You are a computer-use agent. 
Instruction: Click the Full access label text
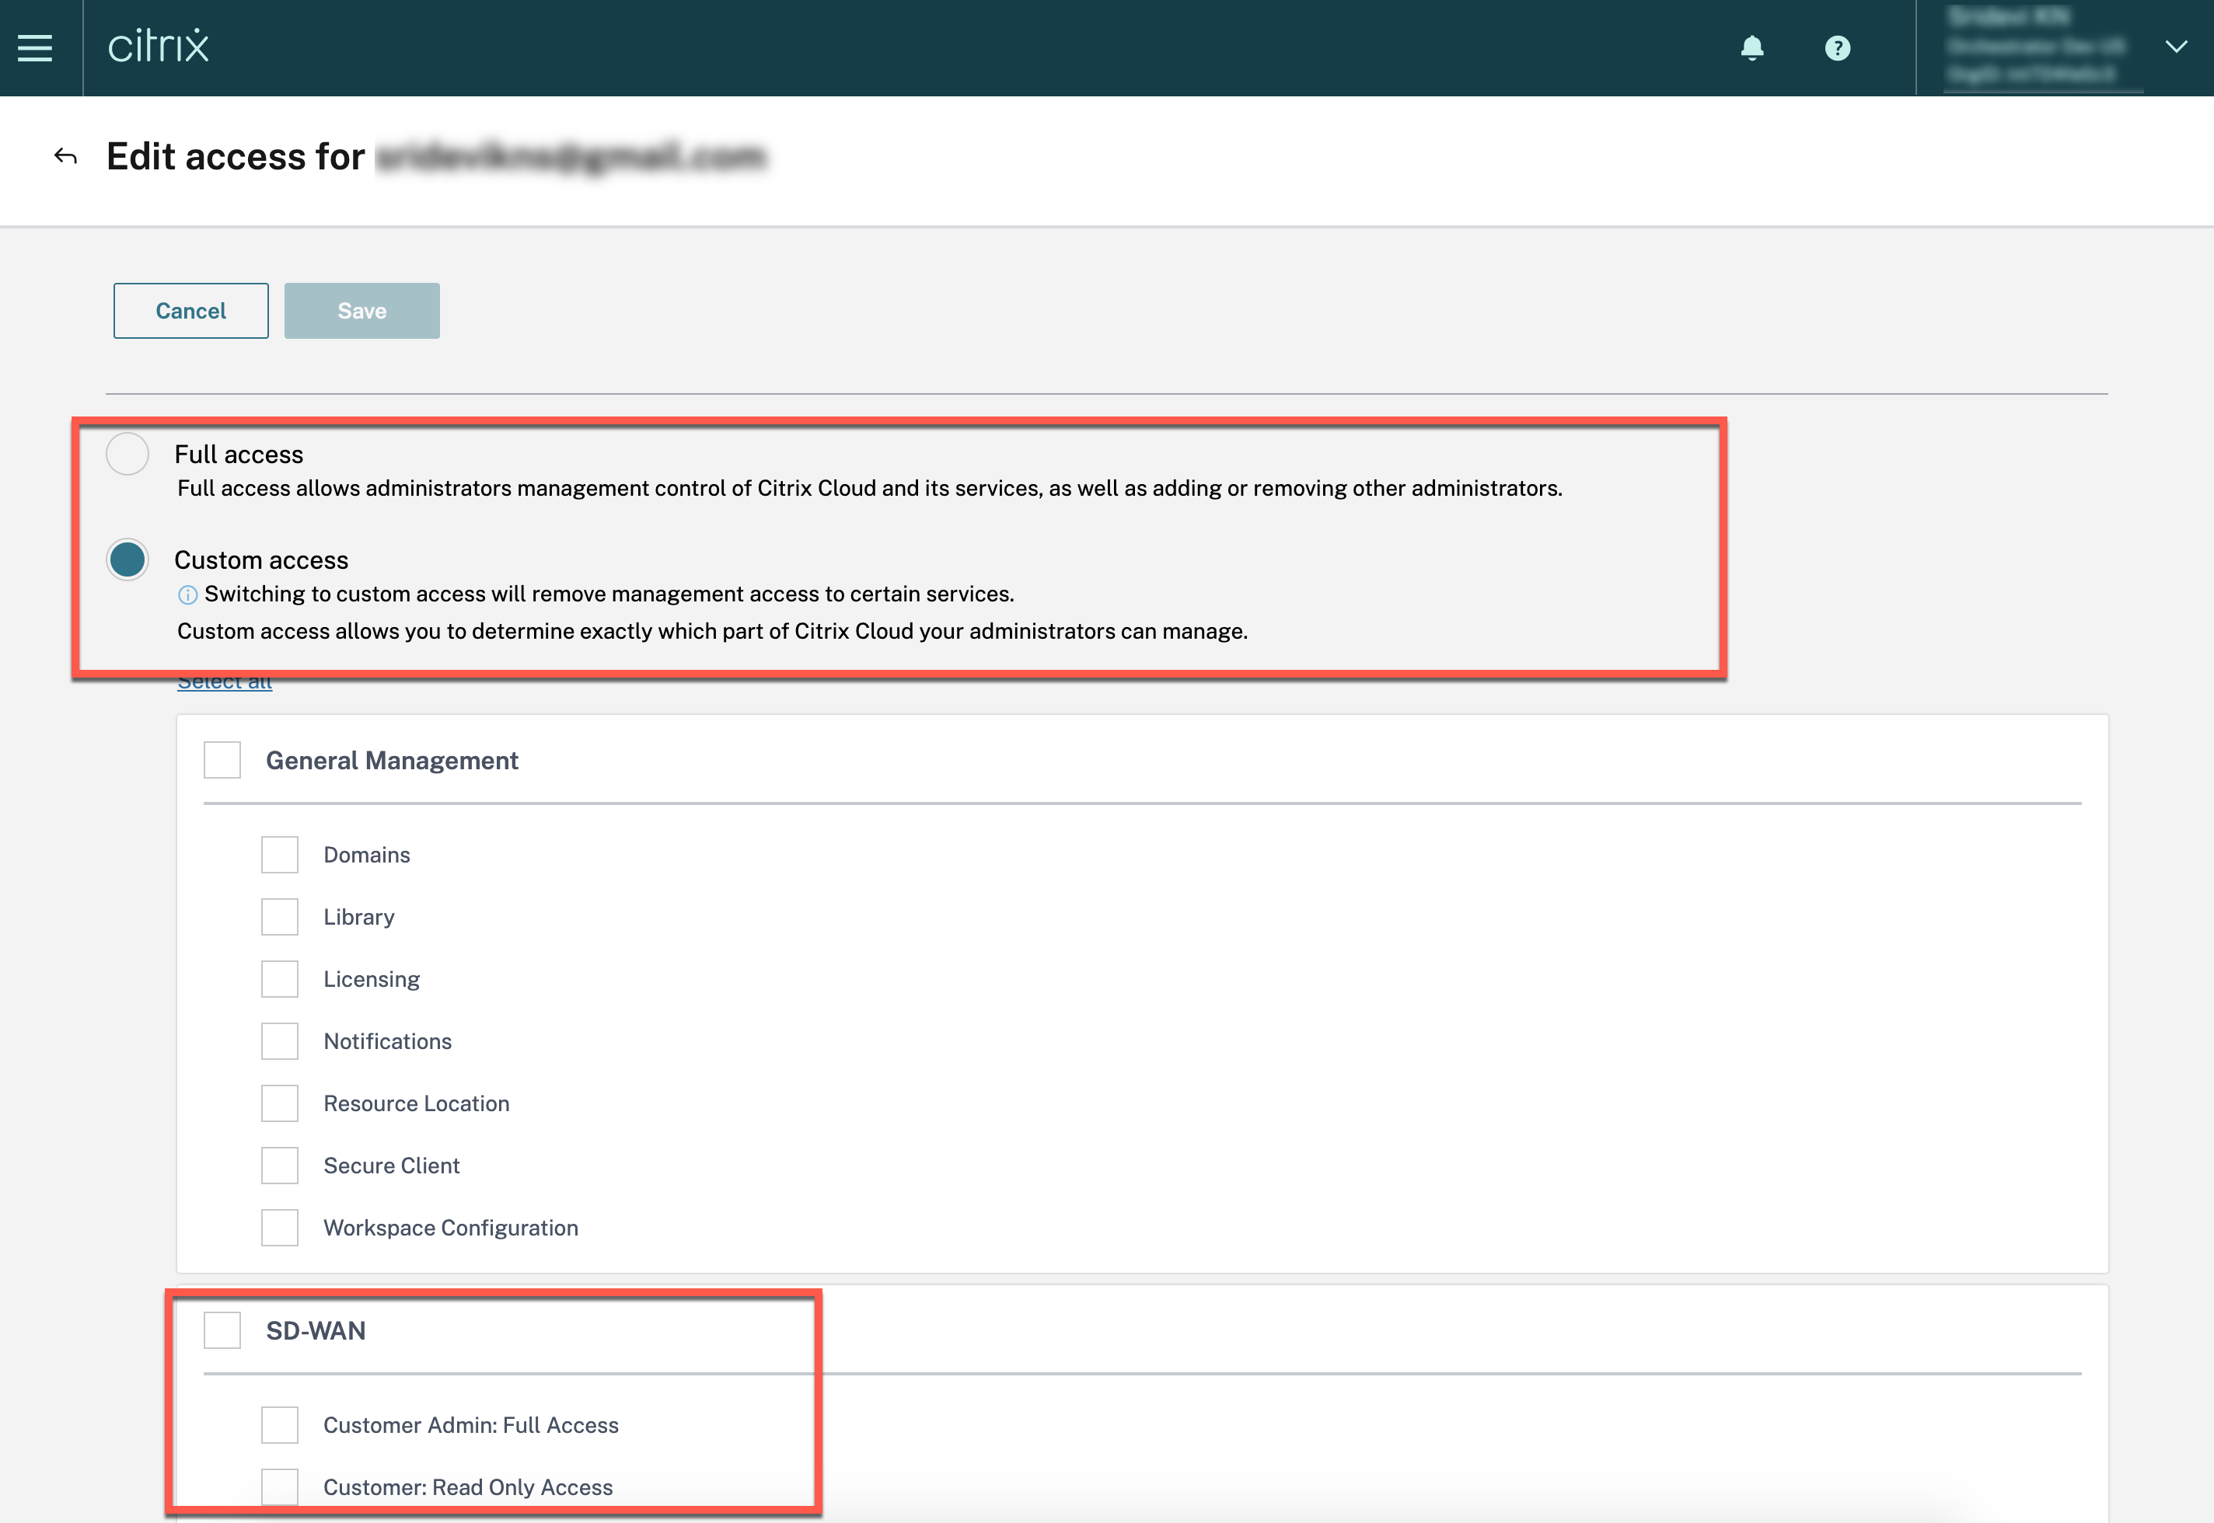pos(239,455)
